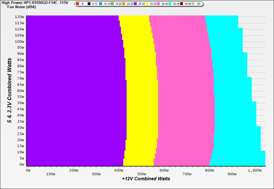The image size is (274, 189).
Task: Click the black 6-10 legend swatch
Action: point(89,4)
